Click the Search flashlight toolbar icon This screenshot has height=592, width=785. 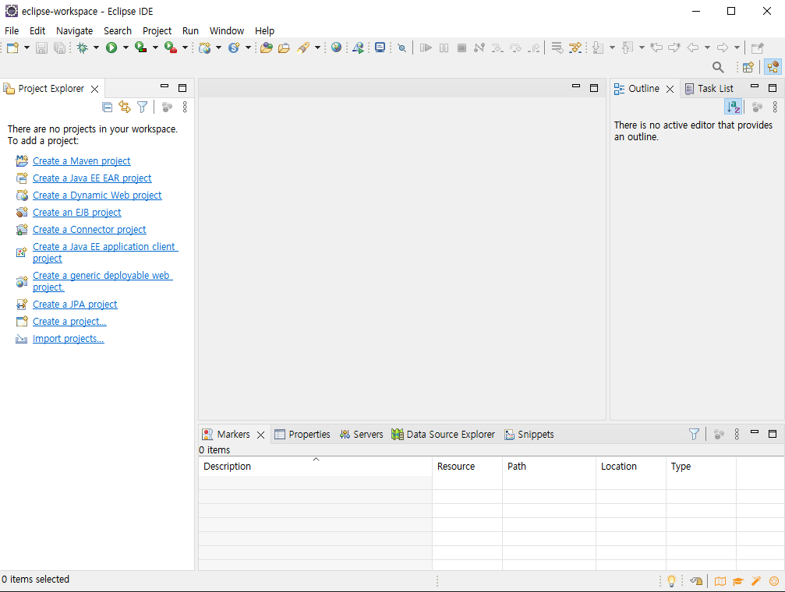(x=303, y=48)
